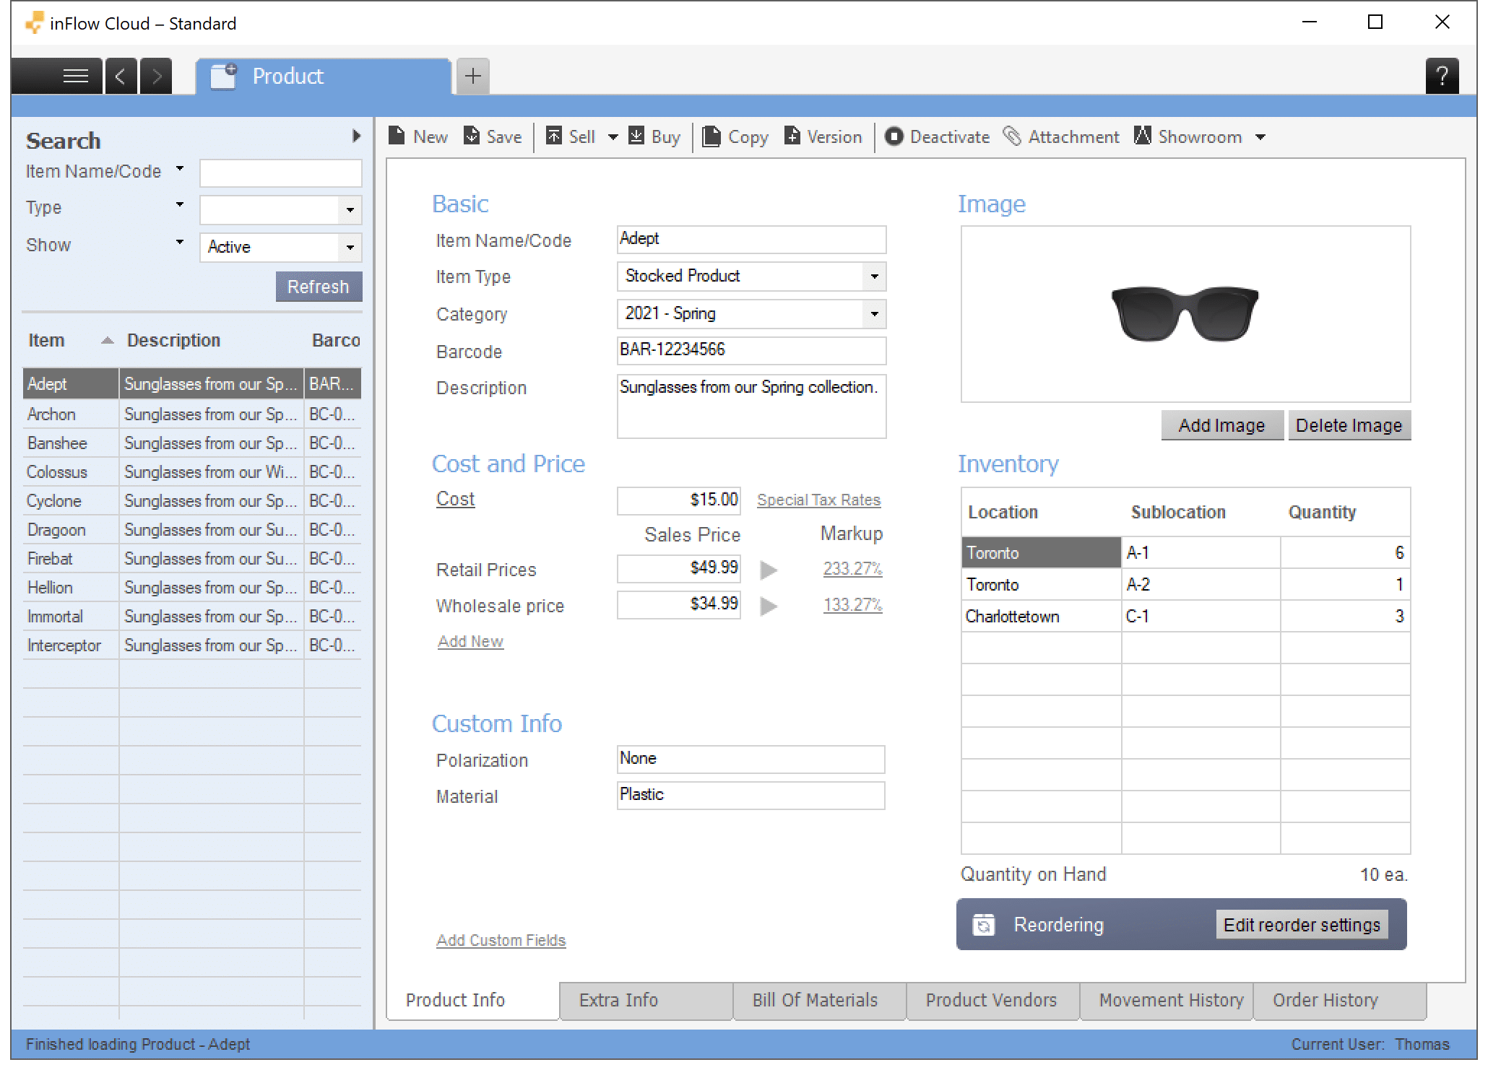Select the Category dropdown field
The width and height of the screenshot is (1488, 1070).
point(750,314)
